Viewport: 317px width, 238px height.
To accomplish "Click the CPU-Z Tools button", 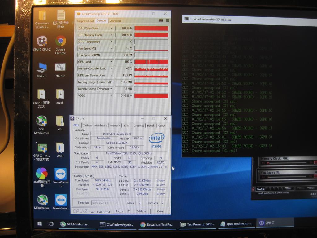I will (119, 211).
